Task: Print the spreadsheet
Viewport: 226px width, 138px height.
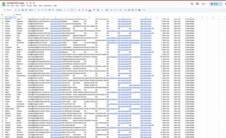Action: coord(23,10)
